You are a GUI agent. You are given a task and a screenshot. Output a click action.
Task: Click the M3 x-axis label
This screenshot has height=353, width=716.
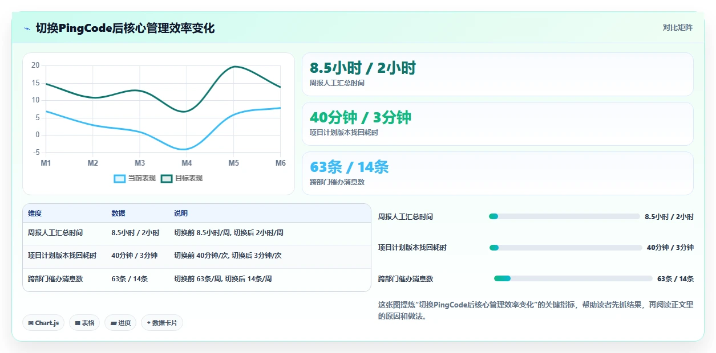point(140,163)
